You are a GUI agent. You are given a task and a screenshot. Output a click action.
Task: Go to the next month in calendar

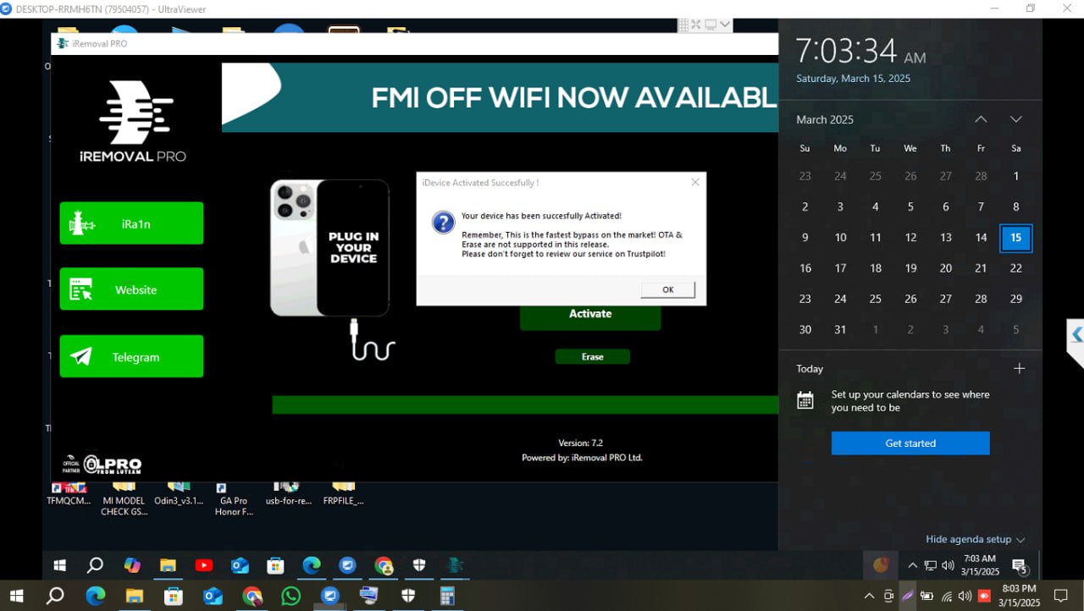tap(1016, 119)
